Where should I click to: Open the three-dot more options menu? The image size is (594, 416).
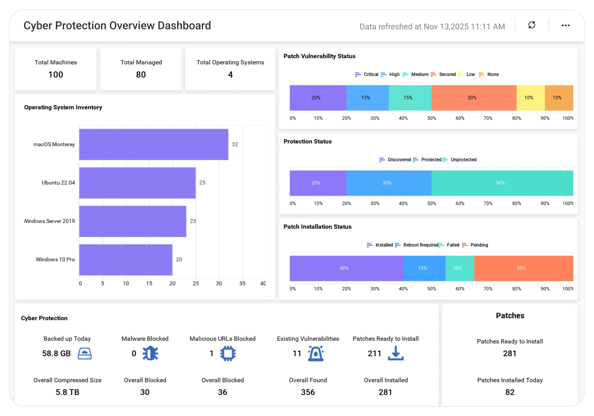566,25
